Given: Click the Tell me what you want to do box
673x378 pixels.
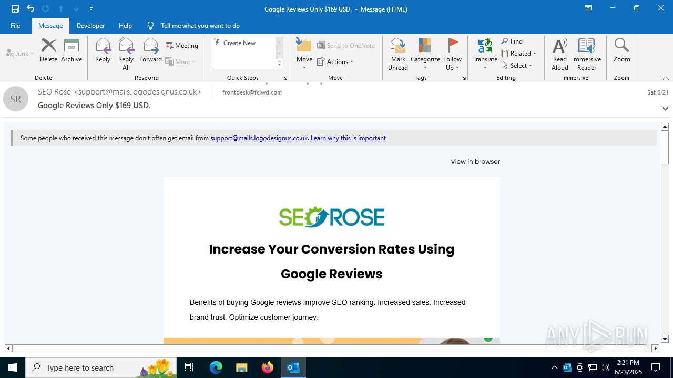Looking at the screenshot, I should 200,25.
